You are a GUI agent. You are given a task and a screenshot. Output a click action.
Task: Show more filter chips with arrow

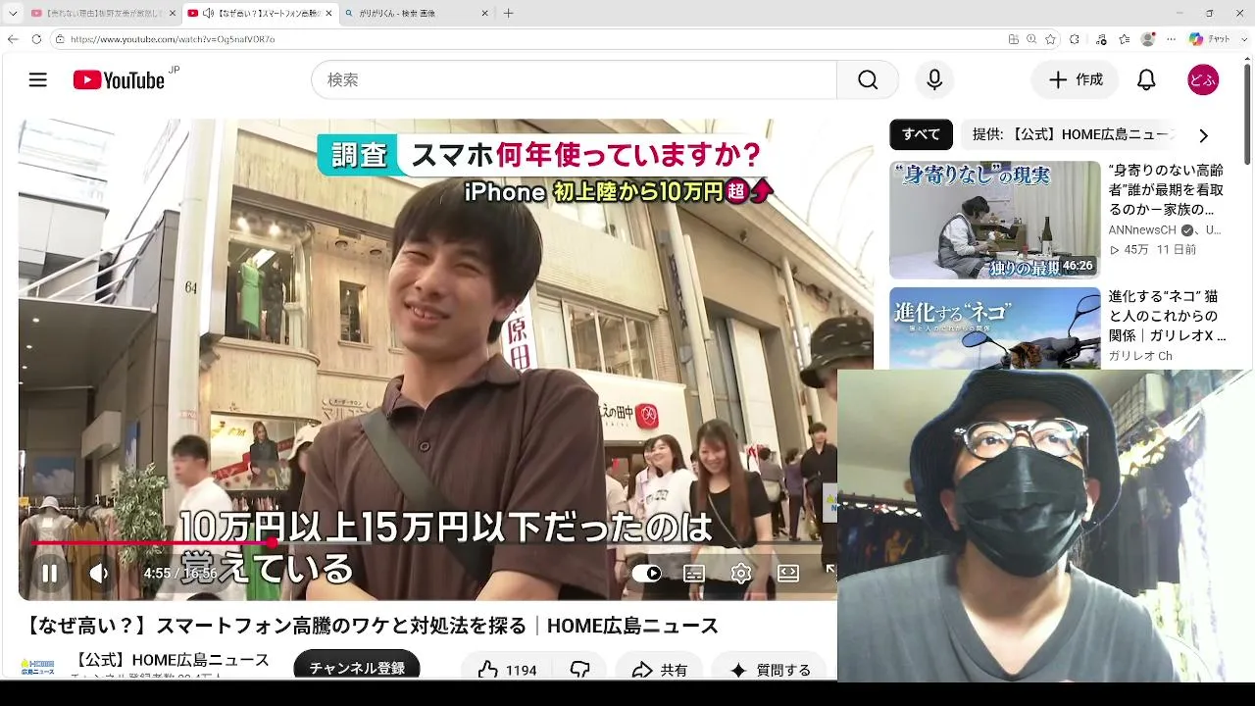coord(1203,135)
